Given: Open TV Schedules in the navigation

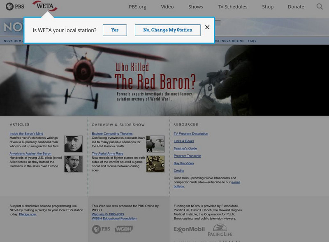Looking at the screenshot, I should pos(232,7).
